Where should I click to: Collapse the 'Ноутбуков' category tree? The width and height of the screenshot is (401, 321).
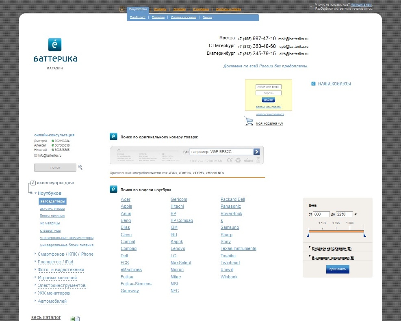[x=36, y=193]
